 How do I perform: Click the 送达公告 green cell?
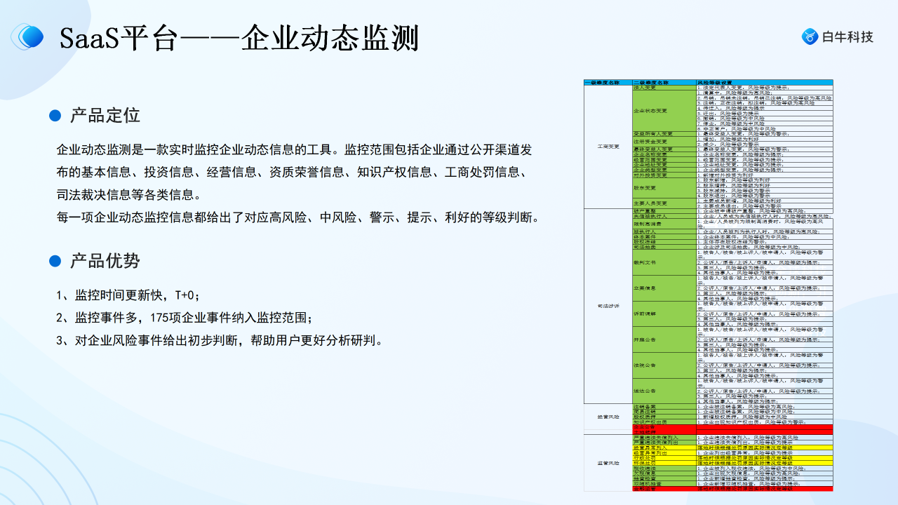tap(664, 391)
